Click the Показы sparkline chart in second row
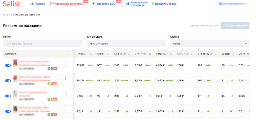The height and width of the screenshot is (120, 259). pyautogui.click(x=90, y=81)
